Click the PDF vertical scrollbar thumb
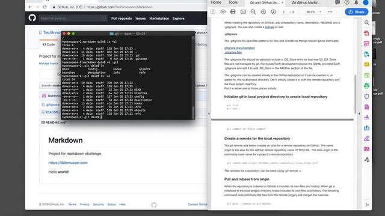The width and height of the screenshot is (385, 216). [x=355, y=94]
